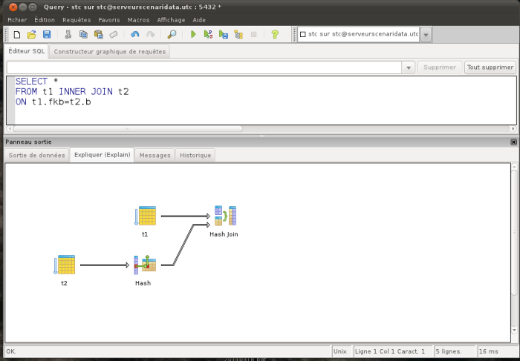This screenshot has height=361, width=520.
Task: Switch to the Sortie de données tab
Action: pyautogui.click(x=36, y=155)
